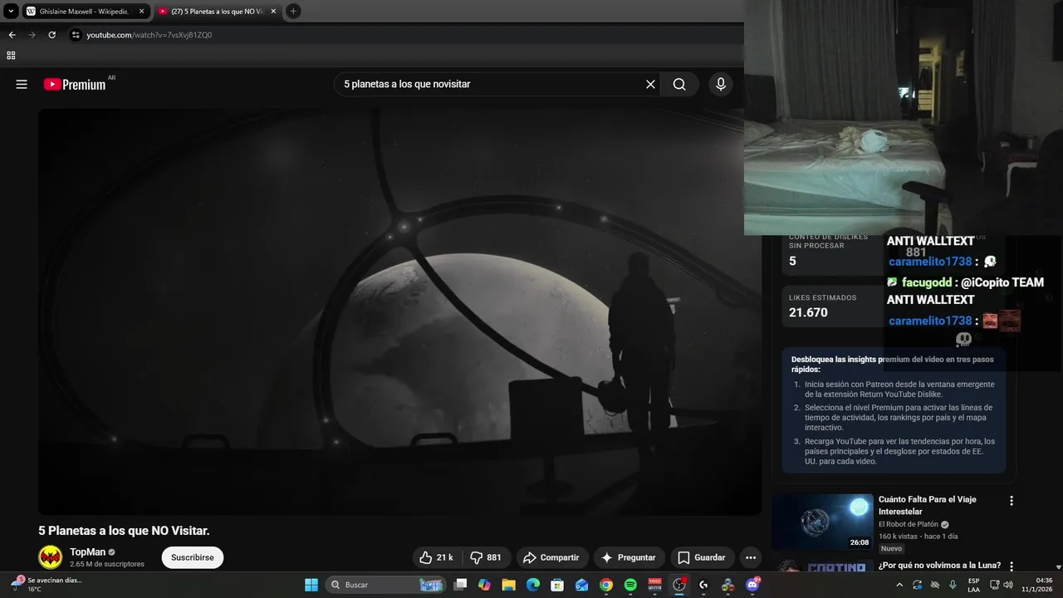Switch ESP LAA keyboard language
Viewport: 1063px width, 598px height.
click(973, 585)
